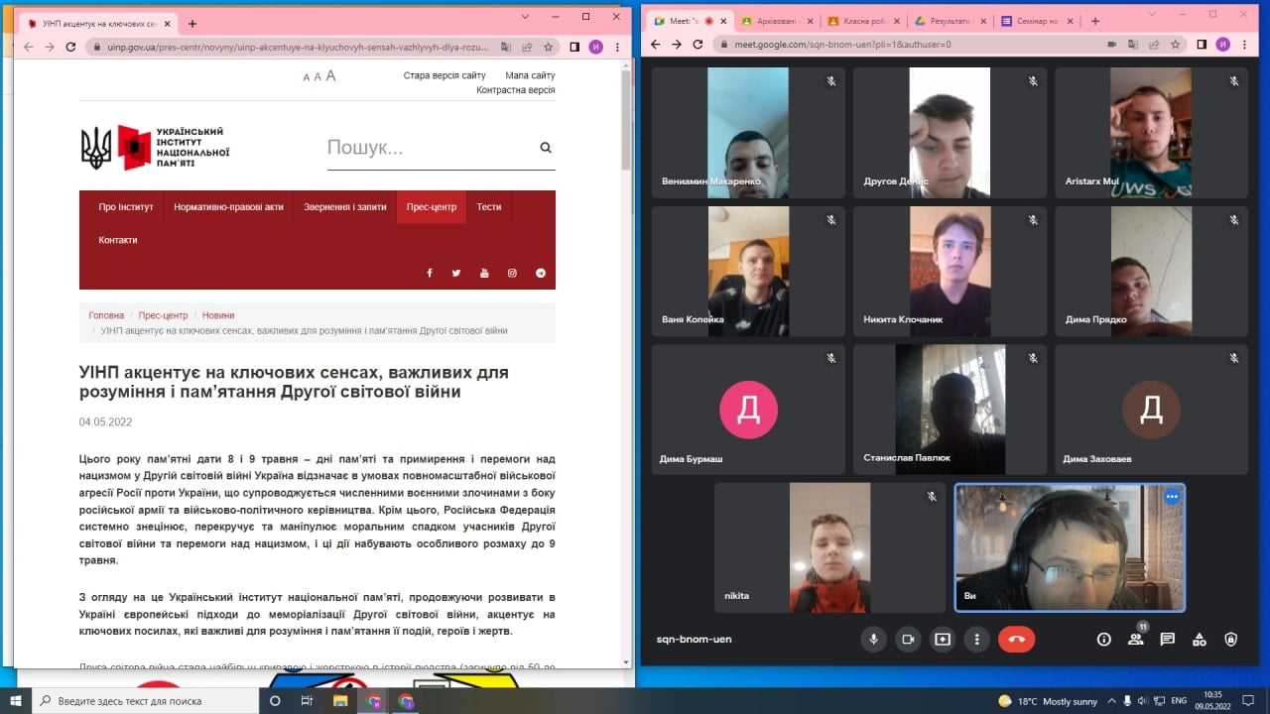Switch to the Результати Drive tab

950,21
